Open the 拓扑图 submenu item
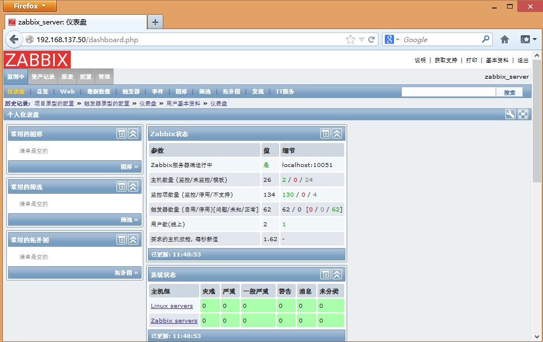Screen dimensions: 543x342 click(x=231, y=92)
